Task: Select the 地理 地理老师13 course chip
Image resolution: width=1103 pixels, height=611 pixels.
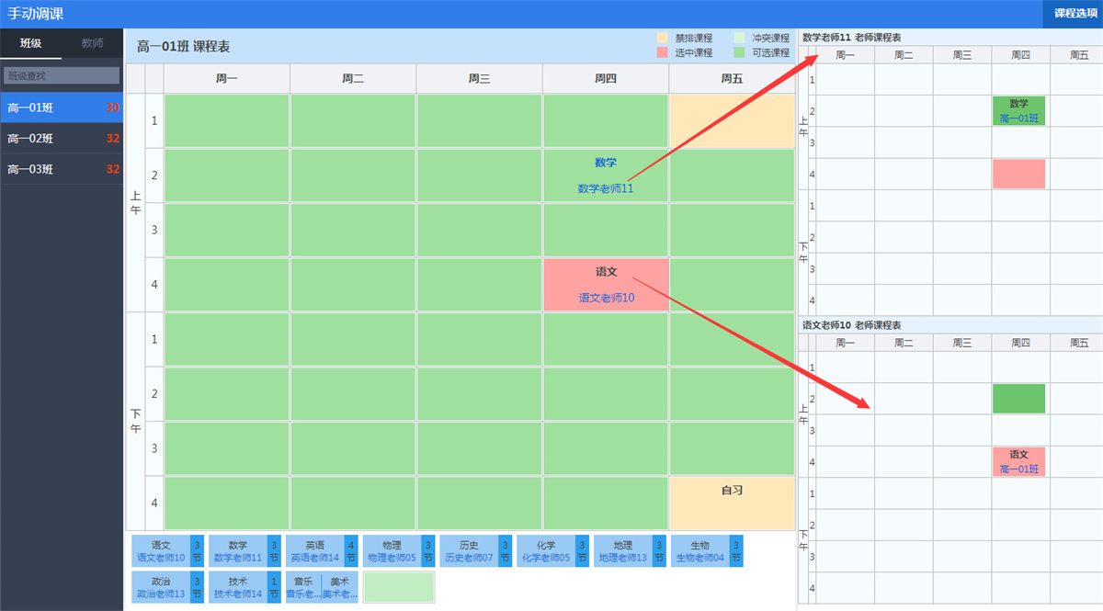Action: pyautogui.click(x=623, y=551)
